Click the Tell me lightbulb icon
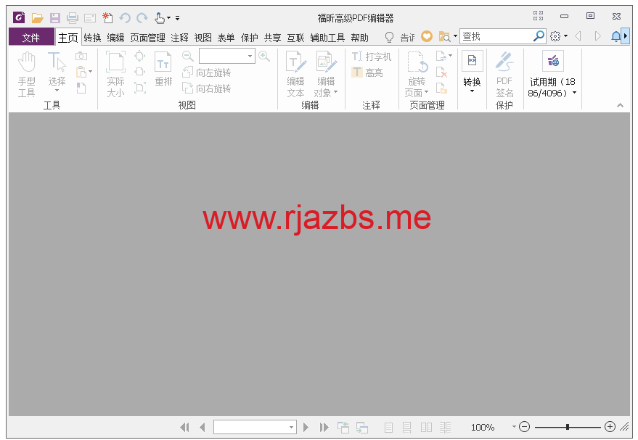The image size is (638, 440). (x=389, y=38)
